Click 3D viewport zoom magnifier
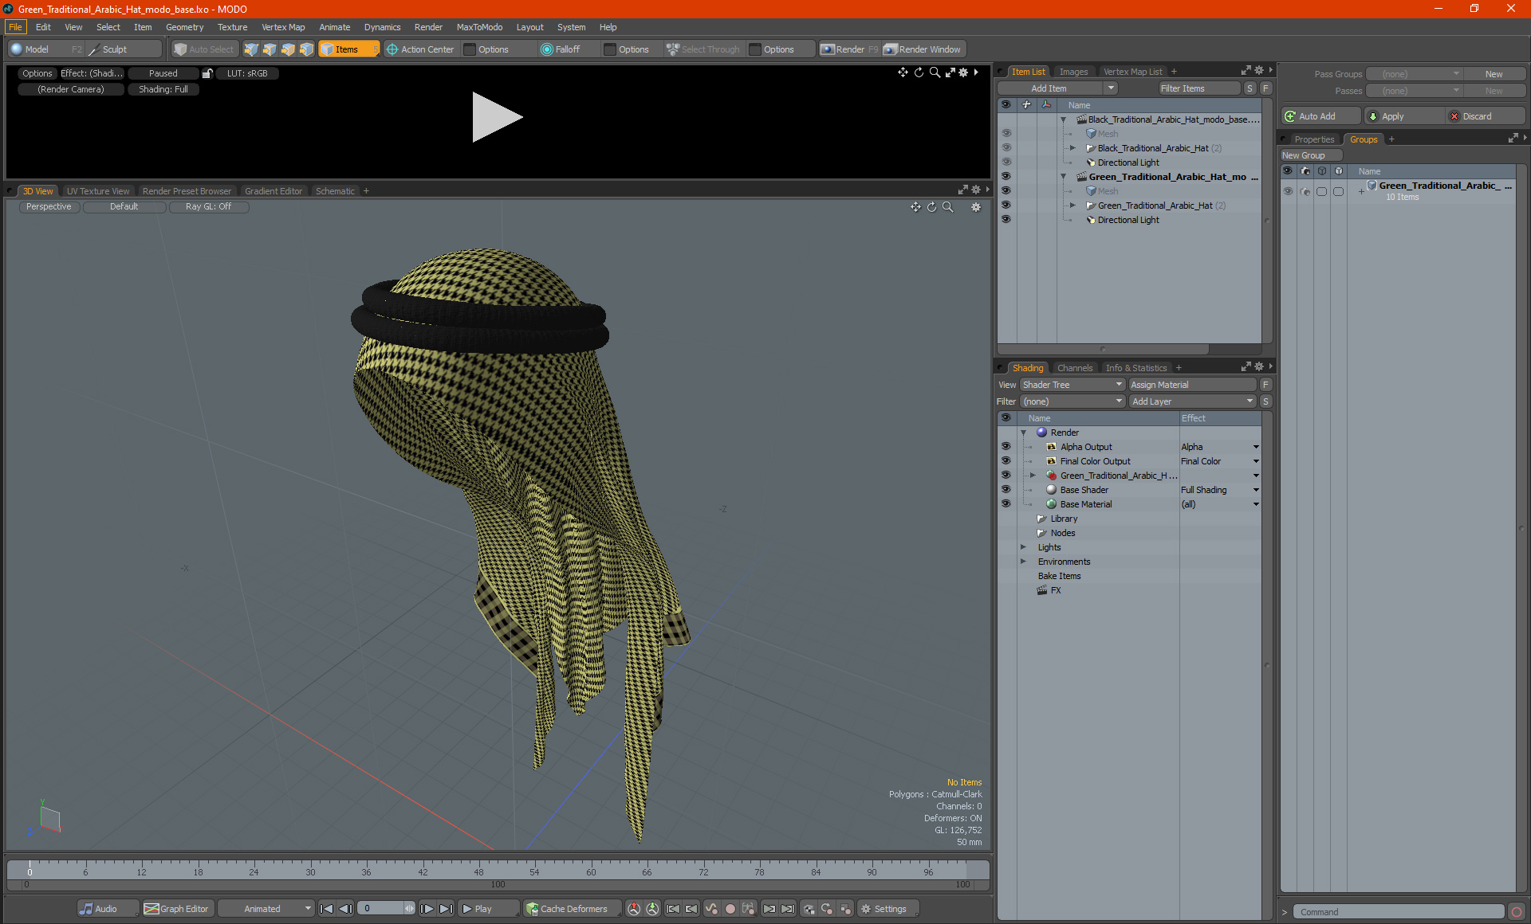This screenshot has height=924, width=1531. tap(947, 207)
